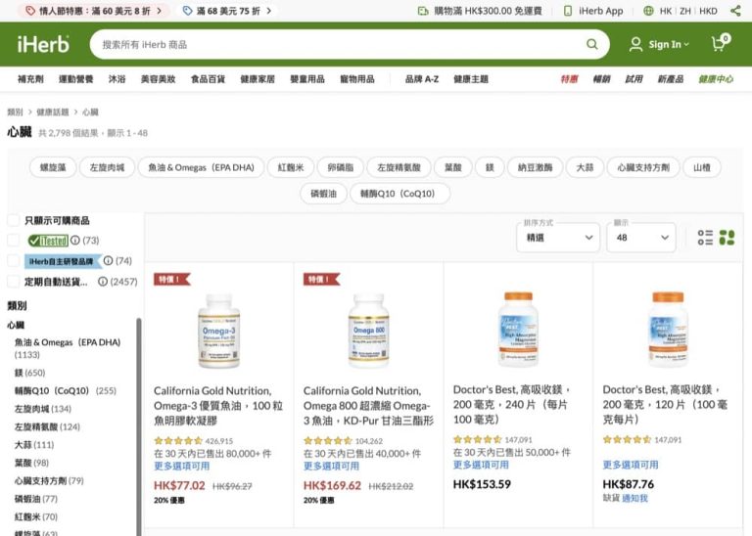This screenshot has width=752, height=536.
Task: Expand the Sign In menu
Action: click(x=669, y=44)
